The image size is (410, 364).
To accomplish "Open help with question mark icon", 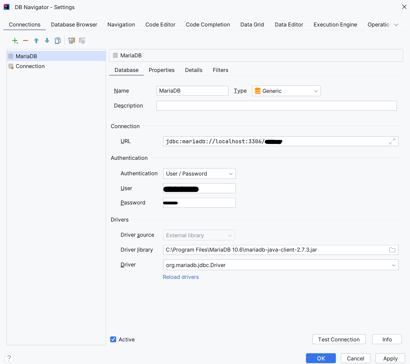I will pos(9,358).
